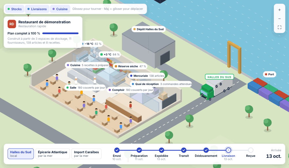Select the Import Caraïbes supplier tab
This screenshot has width=289, height=168.
86,154
